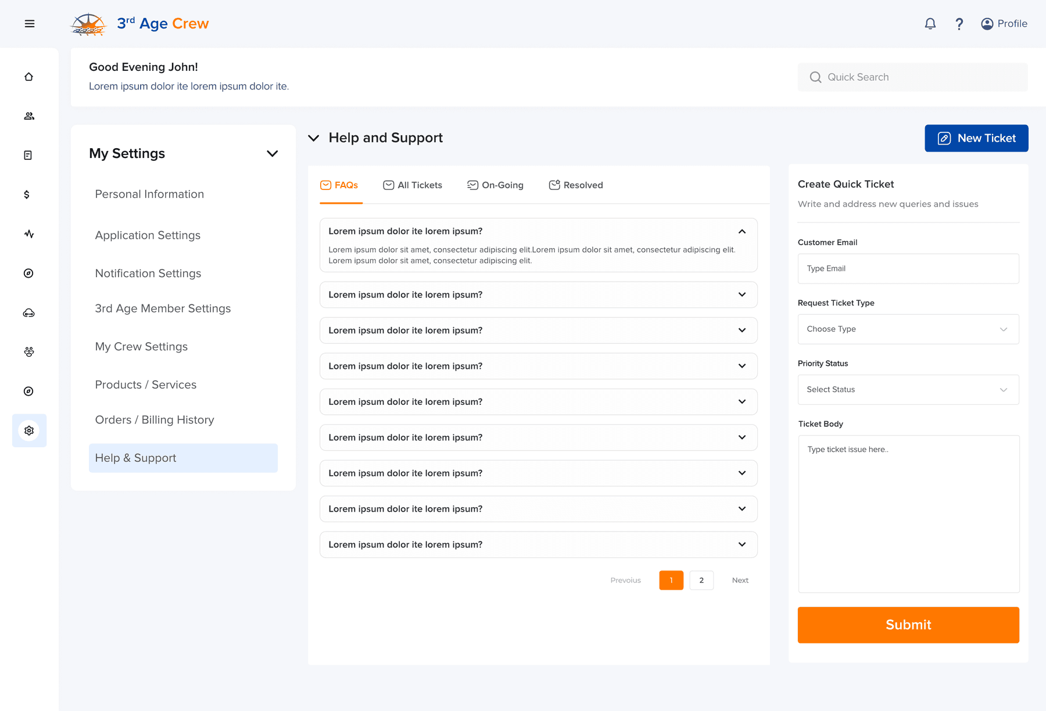Select Help & Support menu item

[x=183, y=458]
